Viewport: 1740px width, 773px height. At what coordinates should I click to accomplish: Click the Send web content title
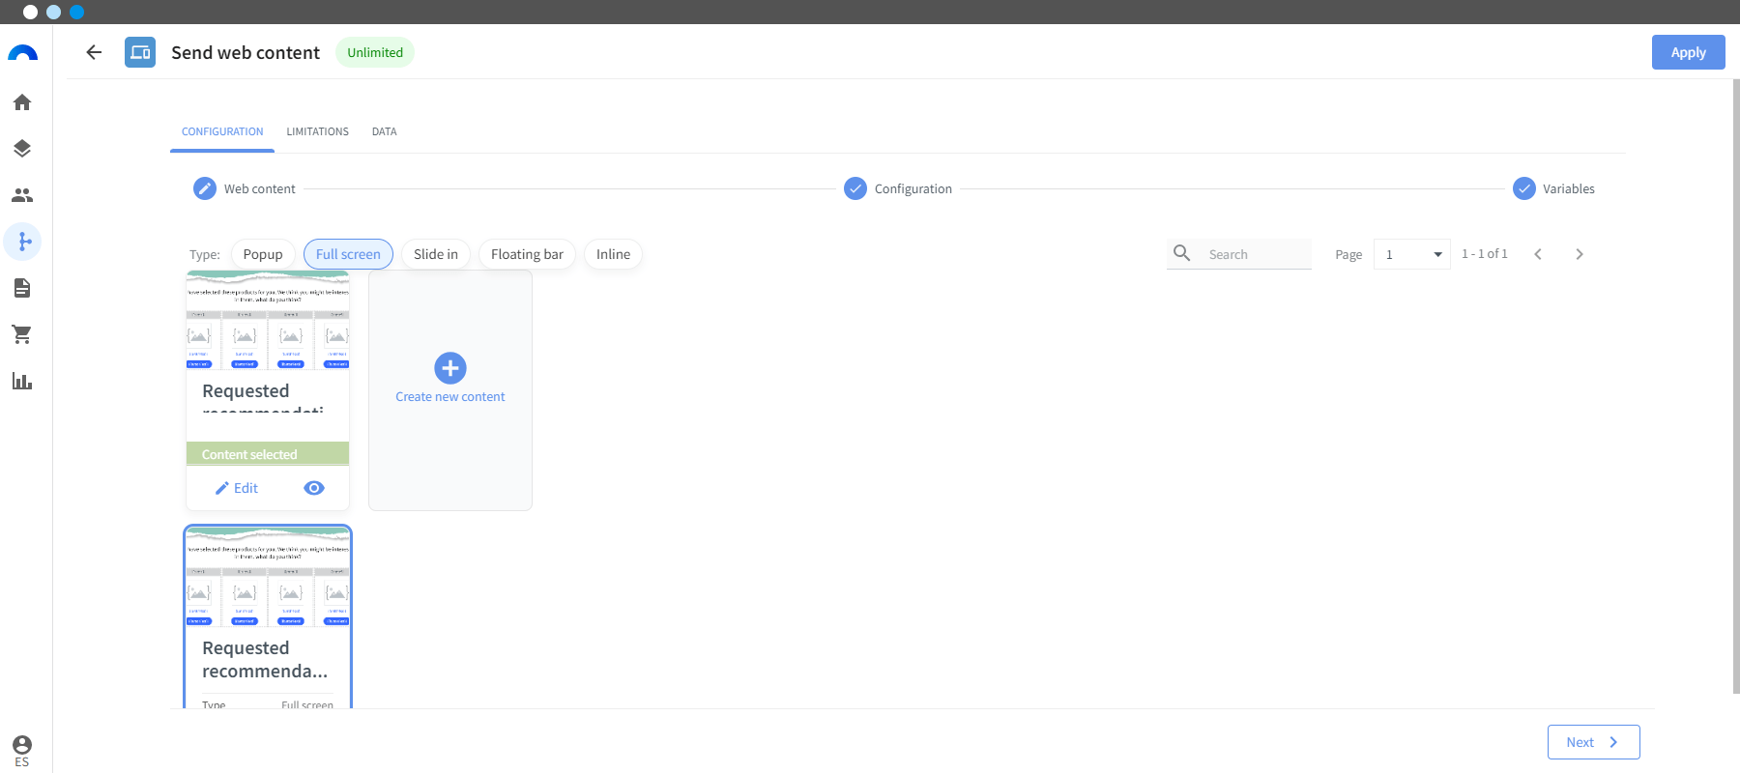[246, 52]
